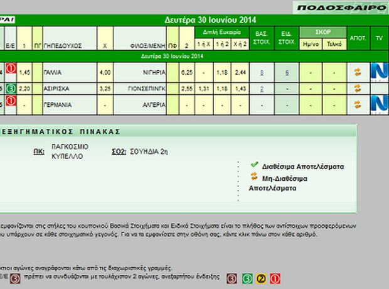This screenshot has height=289, width=389.
Task: Click the green 3 icon in bottom legend
Action: click(x=247, y=277)
